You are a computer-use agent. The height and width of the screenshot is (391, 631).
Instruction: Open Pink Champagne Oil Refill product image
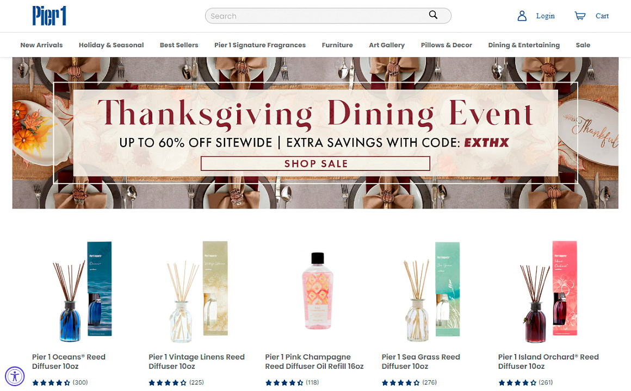[318, 291]
